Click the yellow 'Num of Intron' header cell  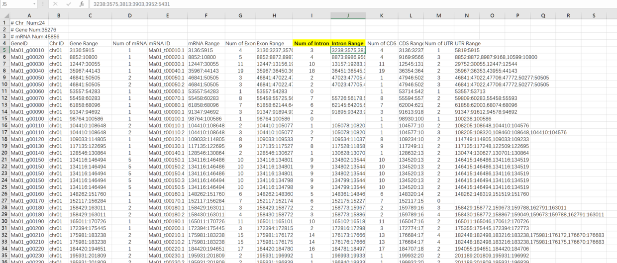pyautogui.click(x=312, y=43)
